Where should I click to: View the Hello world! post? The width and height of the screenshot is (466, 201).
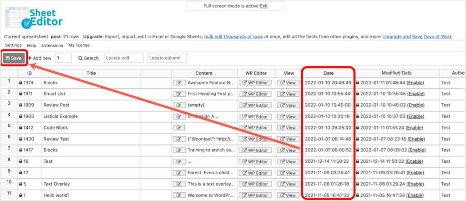pyautogui.click(x=288, y=195)
